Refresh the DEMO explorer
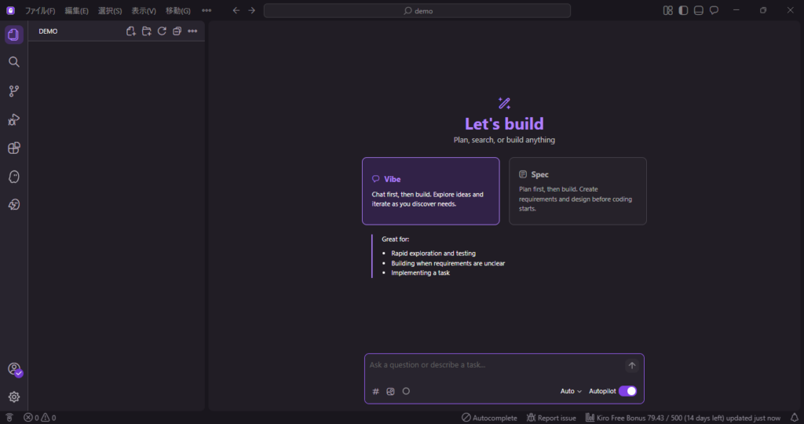 coord(162,31)
